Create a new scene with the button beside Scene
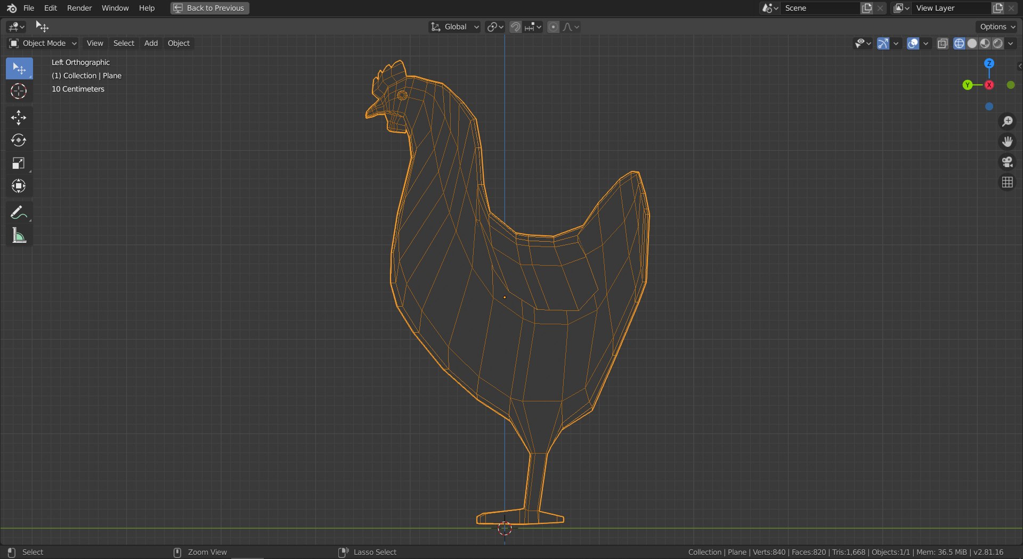The image size is (1023, 559). point(867,8)
